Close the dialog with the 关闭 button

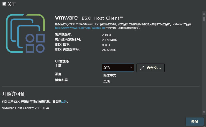pyautogui.click(x=195, y=122)
